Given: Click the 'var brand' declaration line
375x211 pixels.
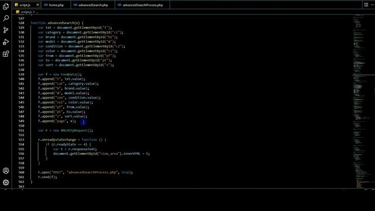Looking at the screenshot, I should [78, 37].
